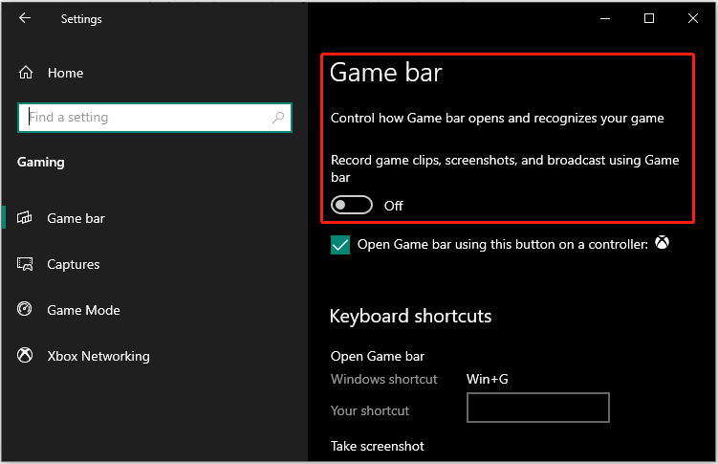Viewport: 718px width, 464px height.
Task: Uncheck Open Game bar using controller button
Action: coord(340,245)
